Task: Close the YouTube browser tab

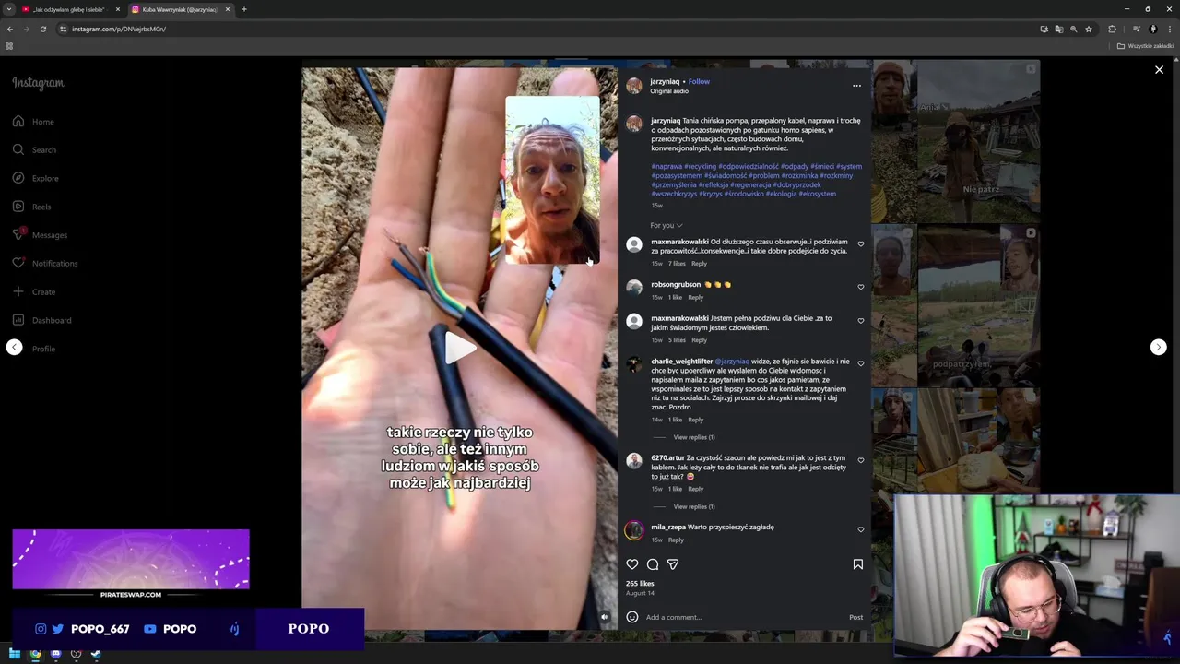Action: coord(117,9)
